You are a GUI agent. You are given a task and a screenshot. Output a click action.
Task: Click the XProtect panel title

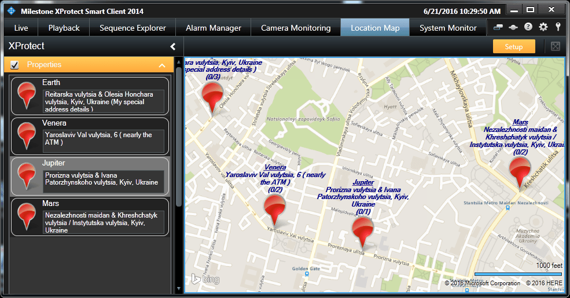coord(27,46)
